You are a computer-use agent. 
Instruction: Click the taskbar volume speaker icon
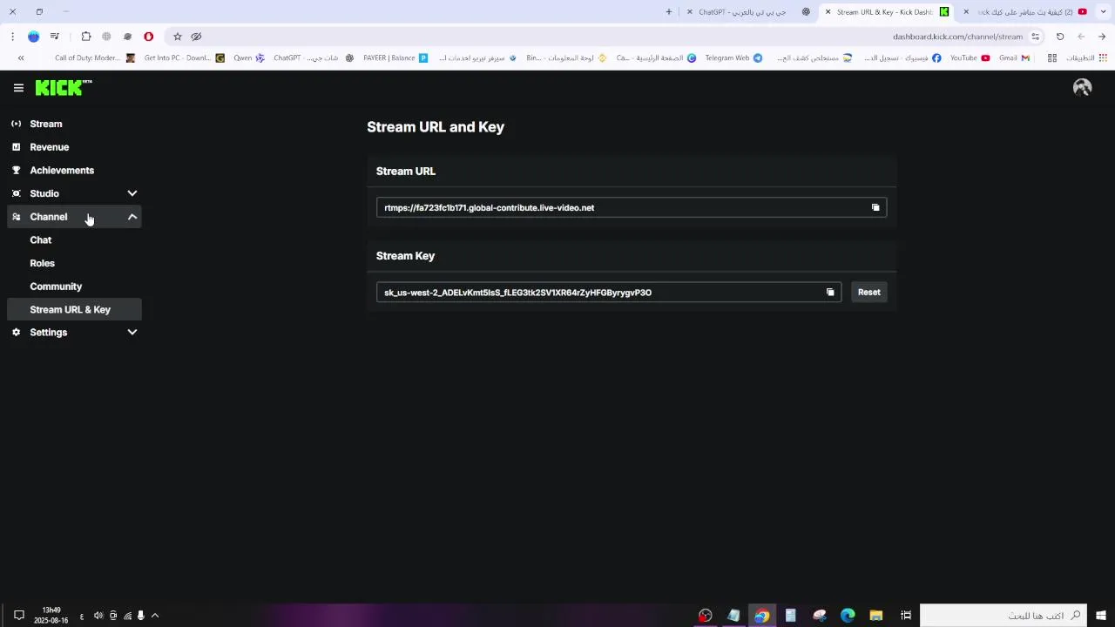(98, 616)
